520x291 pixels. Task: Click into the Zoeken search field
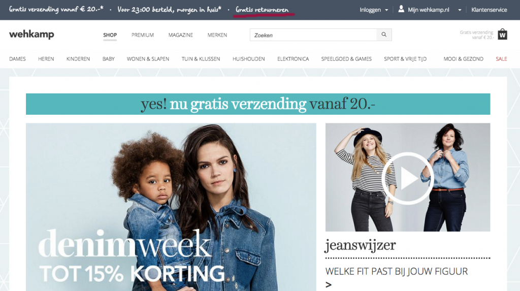[313, 35]
